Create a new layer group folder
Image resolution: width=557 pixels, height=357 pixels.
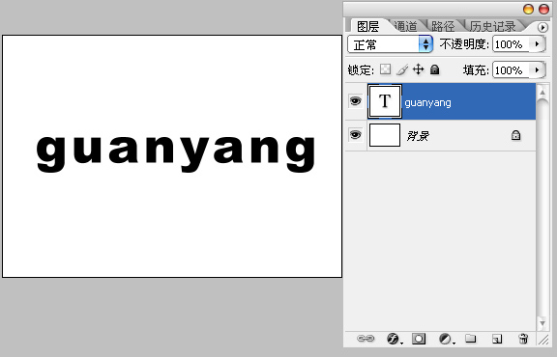(471, 339)
